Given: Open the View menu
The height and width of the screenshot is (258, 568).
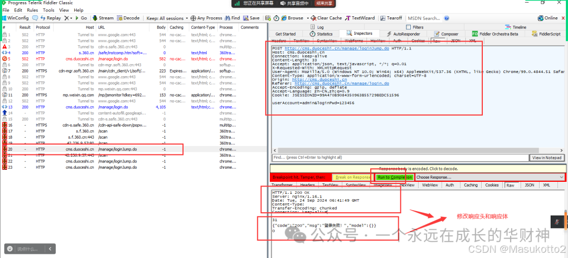Looking at the screenshot, I should click(x=64, y=10).
